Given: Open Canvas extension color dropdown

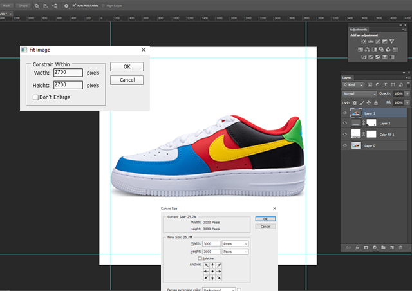Looking at the screenshot, I should click(219, 290).
